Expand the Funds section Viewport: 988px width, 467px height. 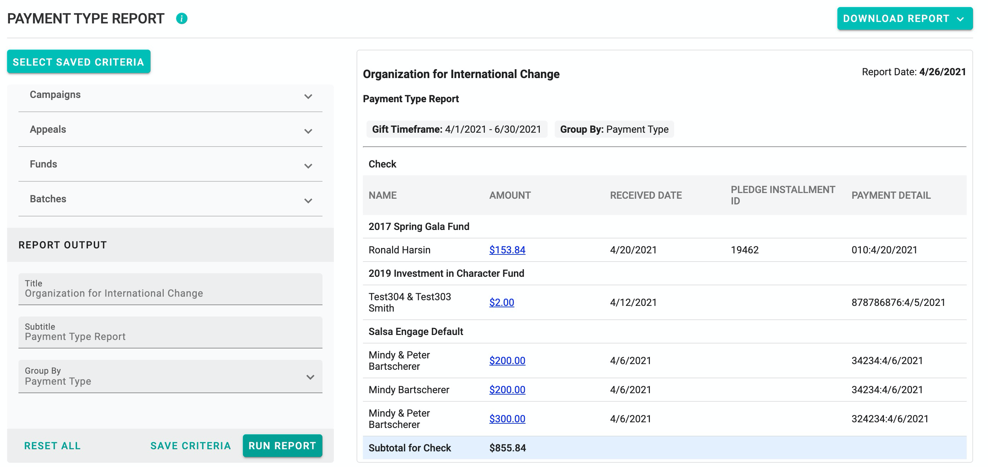pos(170,164)
